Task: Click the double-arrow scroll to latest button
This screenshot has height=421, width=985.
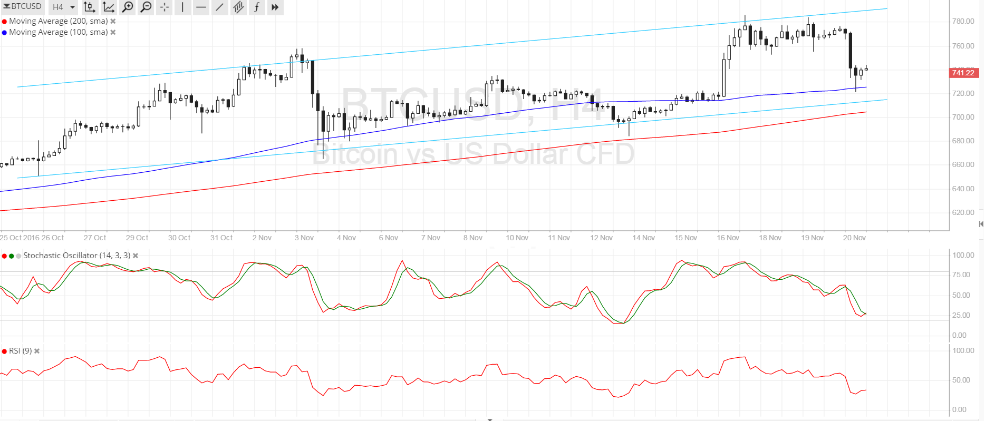Action: [x=275, y=7]
